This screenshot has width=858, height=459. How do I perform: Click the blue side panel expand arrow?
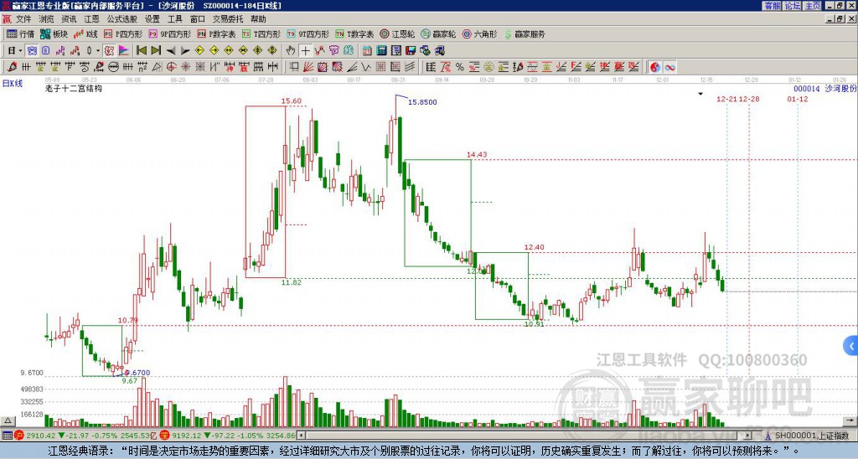point(851,346)
